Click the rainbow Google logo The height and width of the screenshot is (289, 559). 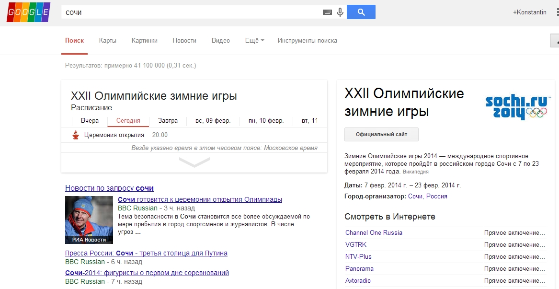pos(28,13)
